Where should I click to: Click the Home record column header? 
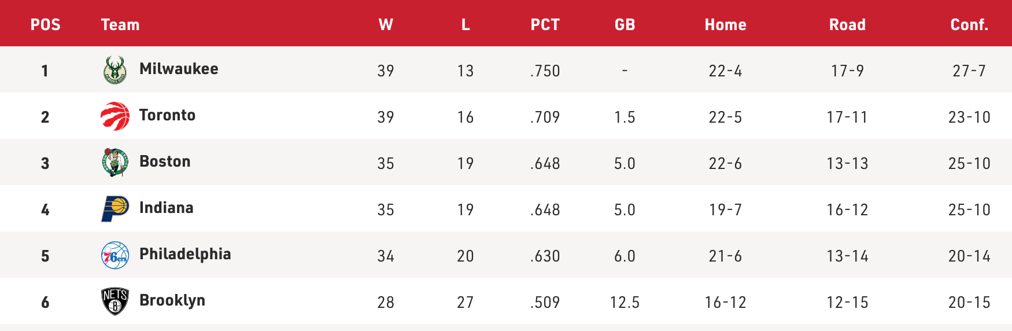pyautogui.click(x=725, y=24)
